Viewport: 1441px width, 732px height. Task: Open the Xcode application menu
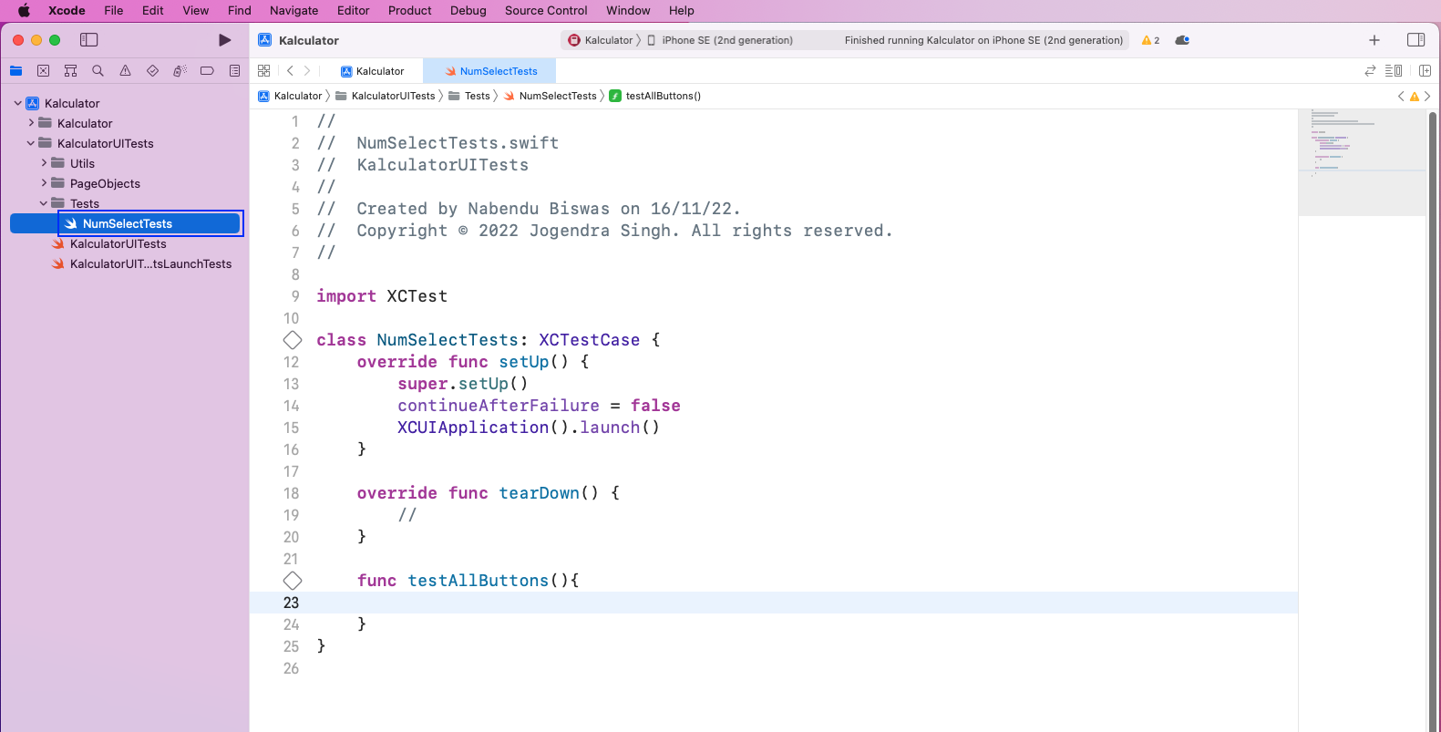[x=67, y=11]
